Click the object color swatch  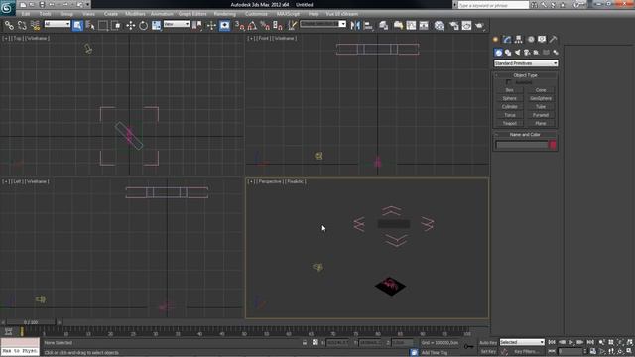[x=553, y=145]
